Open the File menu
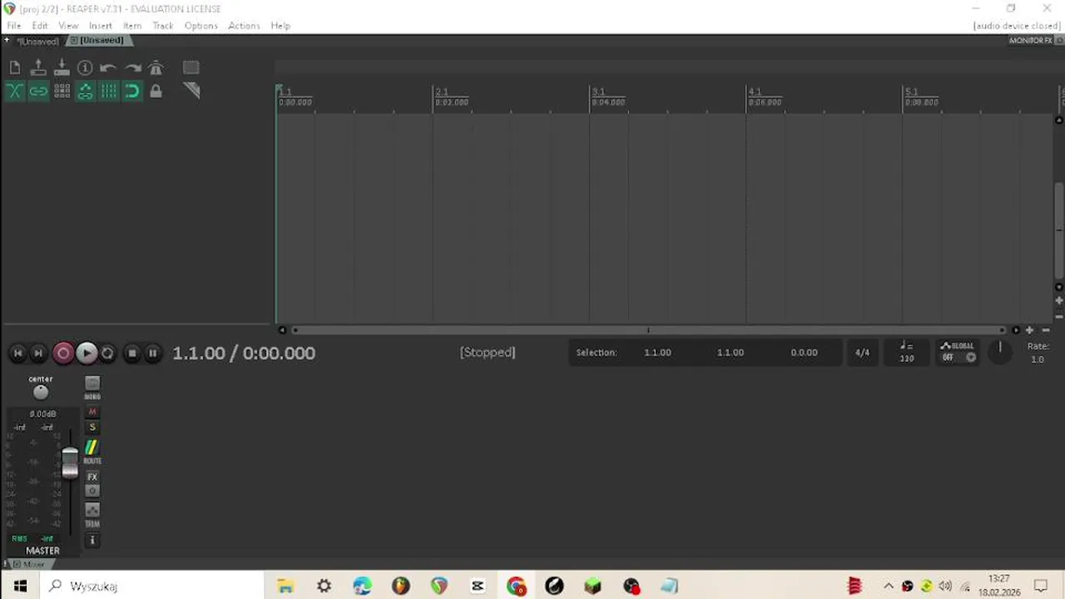Viewport: 1065px width, 599px height. point(14,26)
